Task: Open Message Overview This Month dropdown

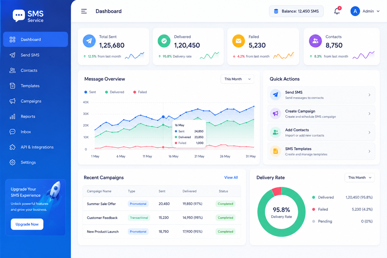Action: pyautogui.click(x=237, y=79)
